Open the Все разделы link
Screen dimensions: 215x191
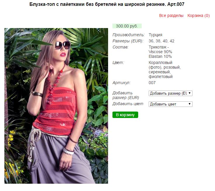(x=171, y=15)
